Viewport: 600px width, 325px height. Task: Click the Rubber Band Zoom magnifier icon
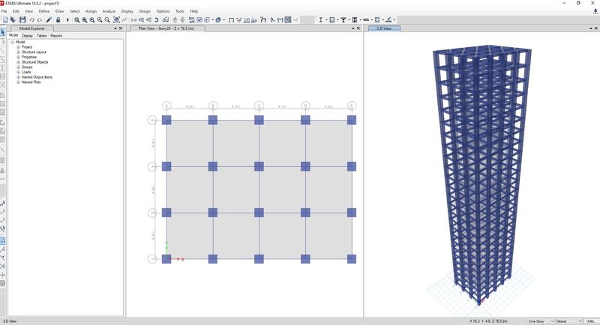pyautogui.click(x=76, y=19)
